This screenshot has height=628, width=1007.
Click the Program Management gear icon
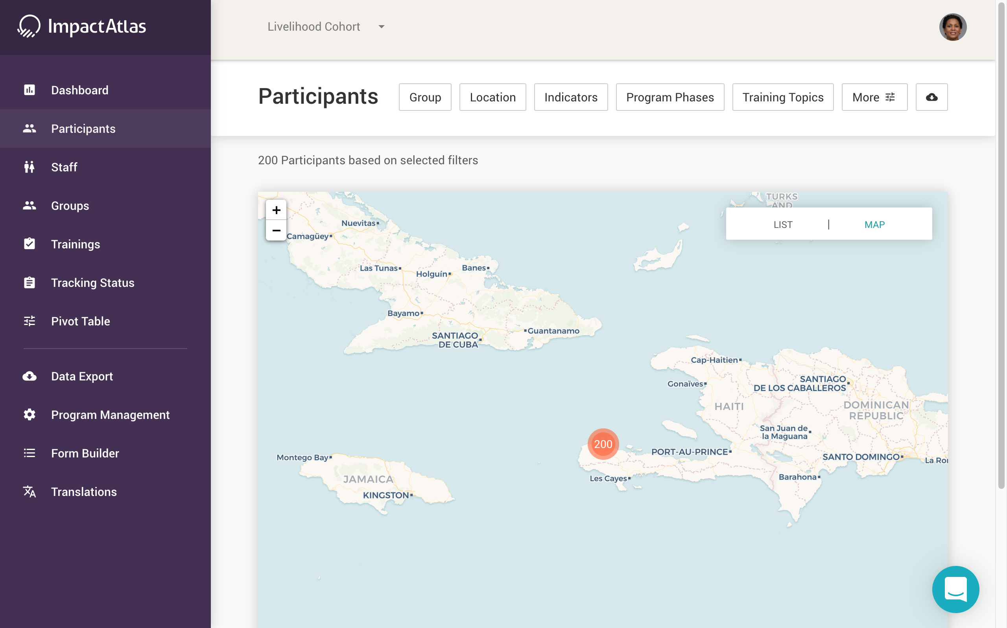(30, 415)
